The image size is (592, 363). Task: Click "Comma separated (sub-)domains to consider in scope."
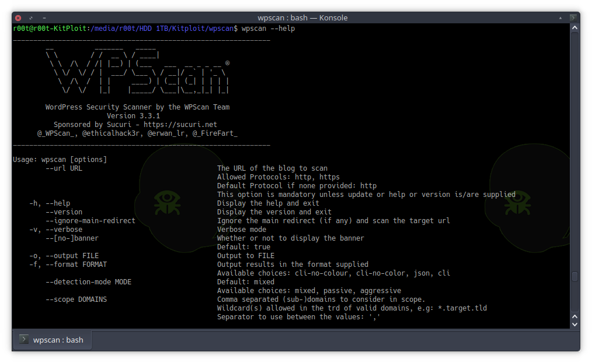321,299
